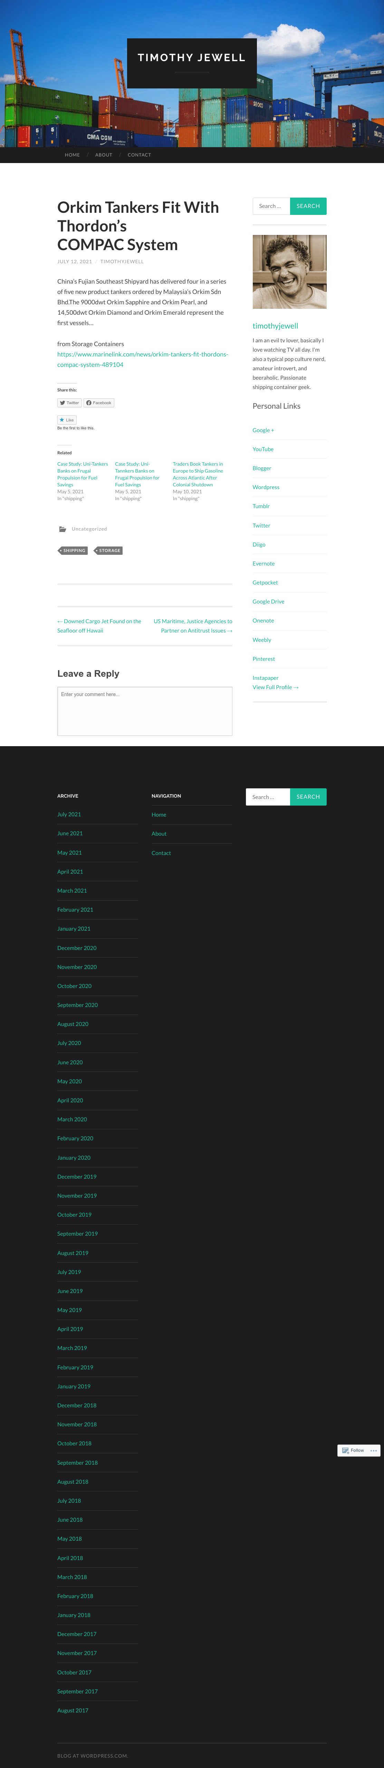Open the Diigo personal link
The height and width of the screenshot is (1768, 384).
(x=259, y=545)
